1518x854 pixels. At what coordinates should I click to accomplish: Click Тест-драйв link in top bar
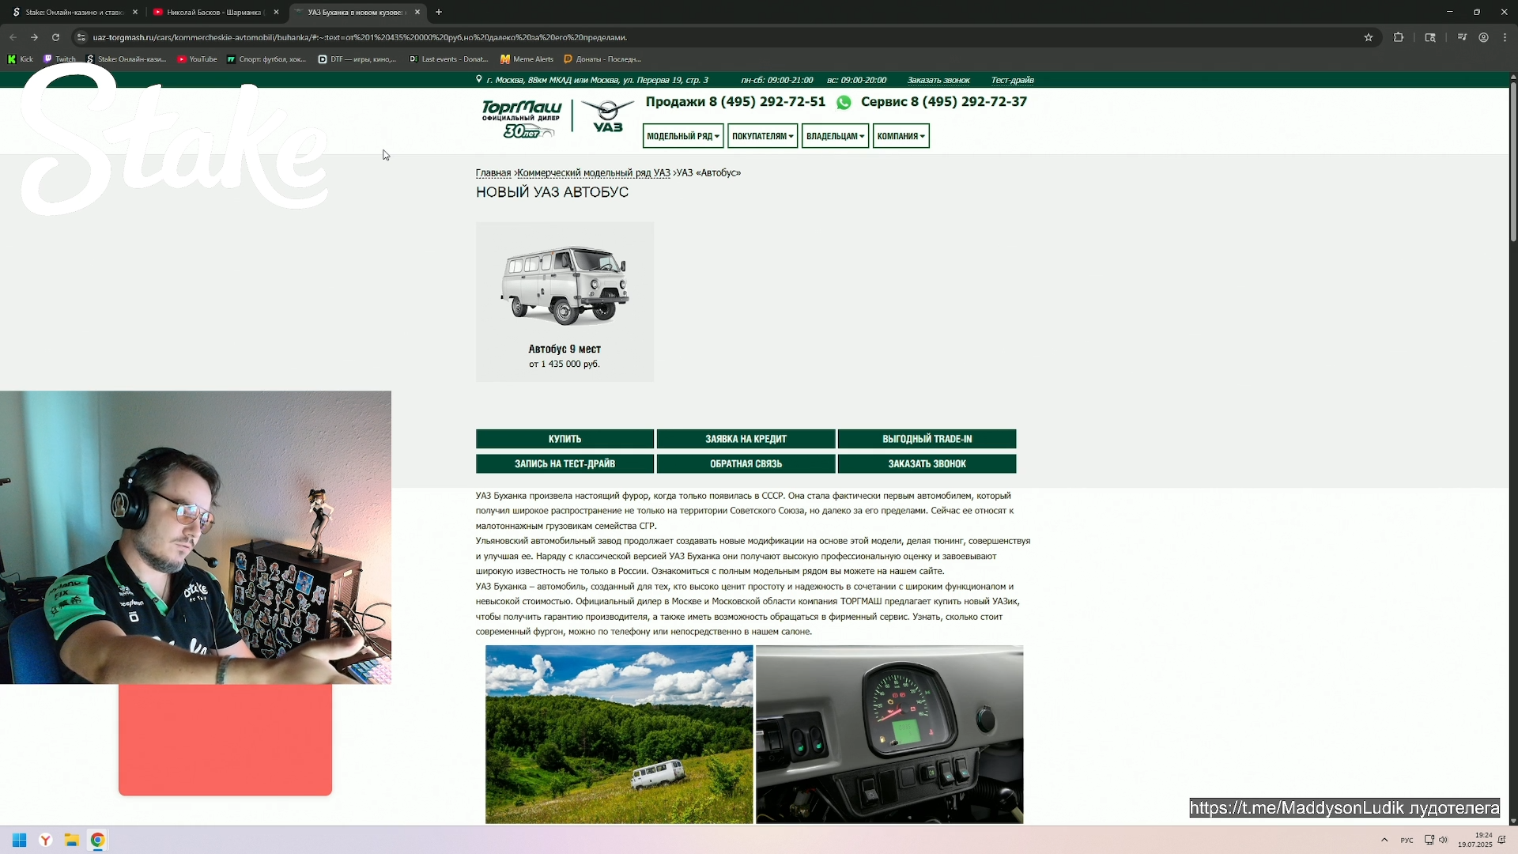1012,80
